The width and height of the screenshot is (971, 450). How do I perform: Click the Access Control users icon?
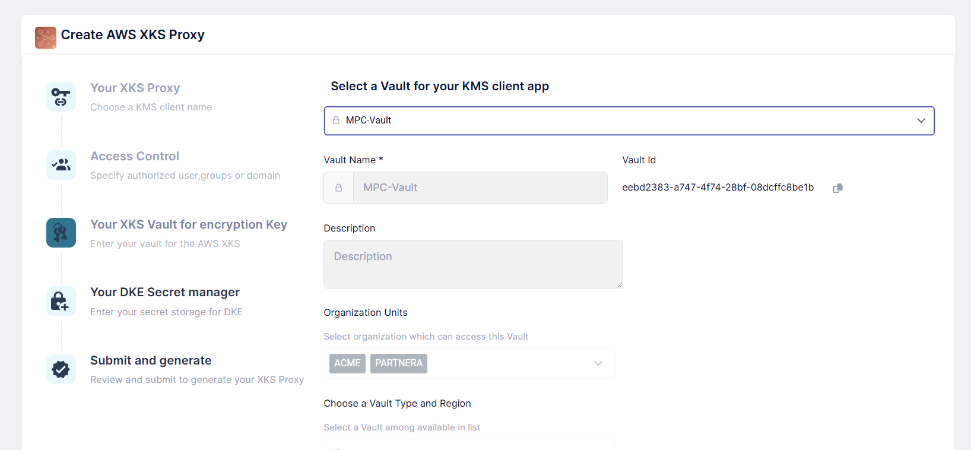tap(61, 165)
